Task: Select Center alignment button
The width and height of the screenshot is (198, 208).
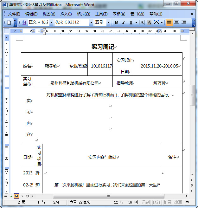Action: pyautogui.click(x=176, y=23)
